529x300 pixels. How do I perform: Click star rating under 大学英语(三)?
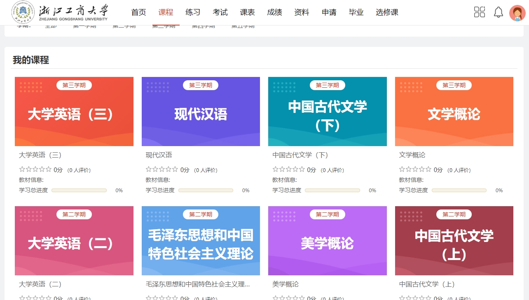(35, 170)
